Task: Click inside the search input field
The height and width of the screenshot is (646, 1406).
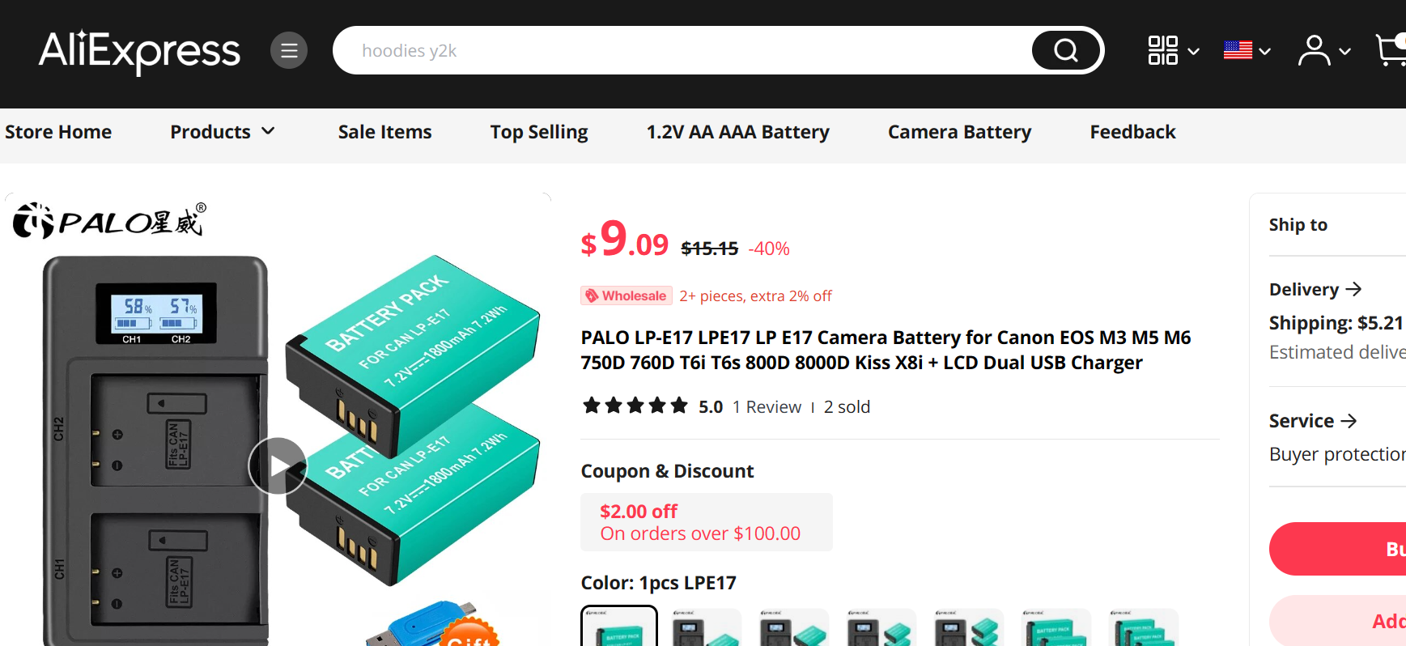Action: coord(648,49)
